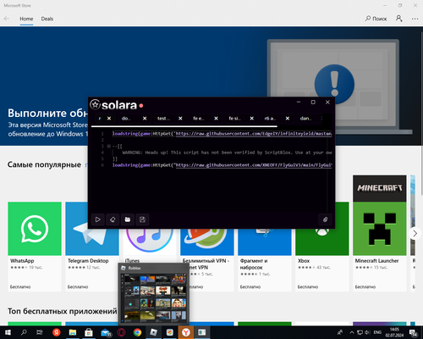Close the 'test ..' script tab in Solara

pos(180,119)
